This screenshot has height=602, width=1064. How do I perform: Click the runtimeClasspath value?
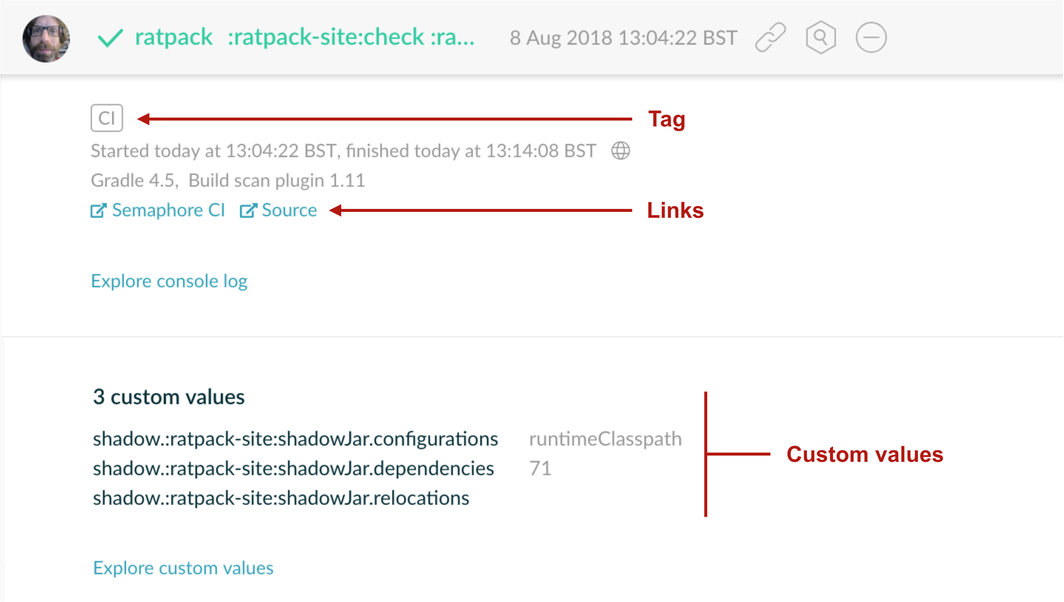605,439
